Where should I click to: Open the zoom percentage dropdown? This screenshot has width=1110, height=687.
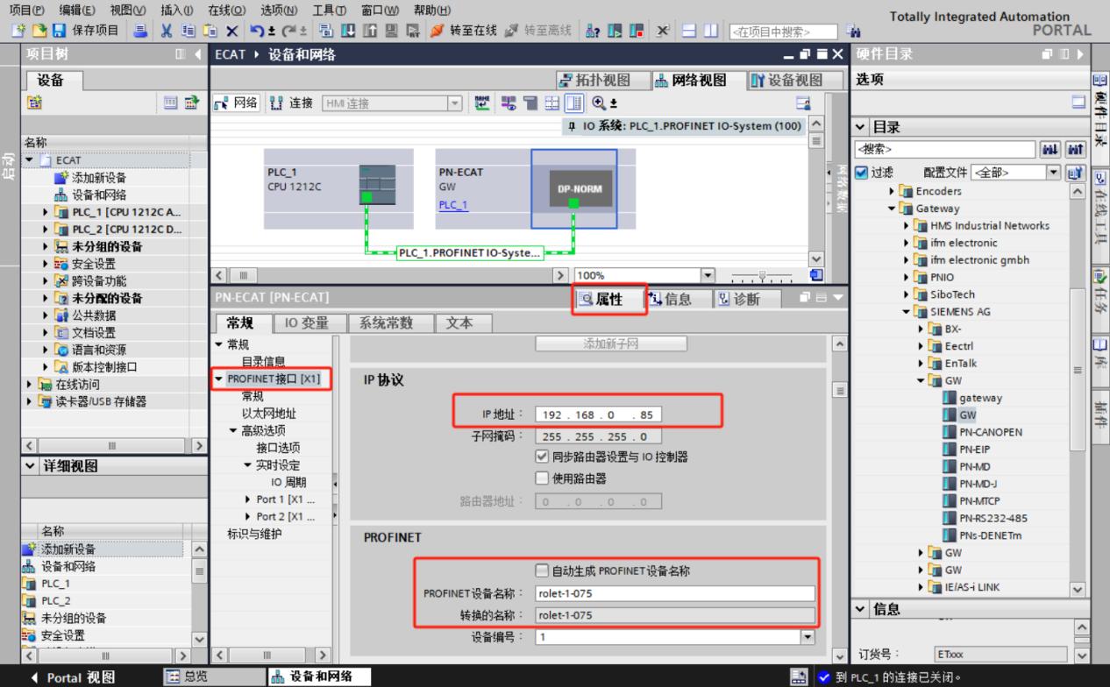point(708,276)
